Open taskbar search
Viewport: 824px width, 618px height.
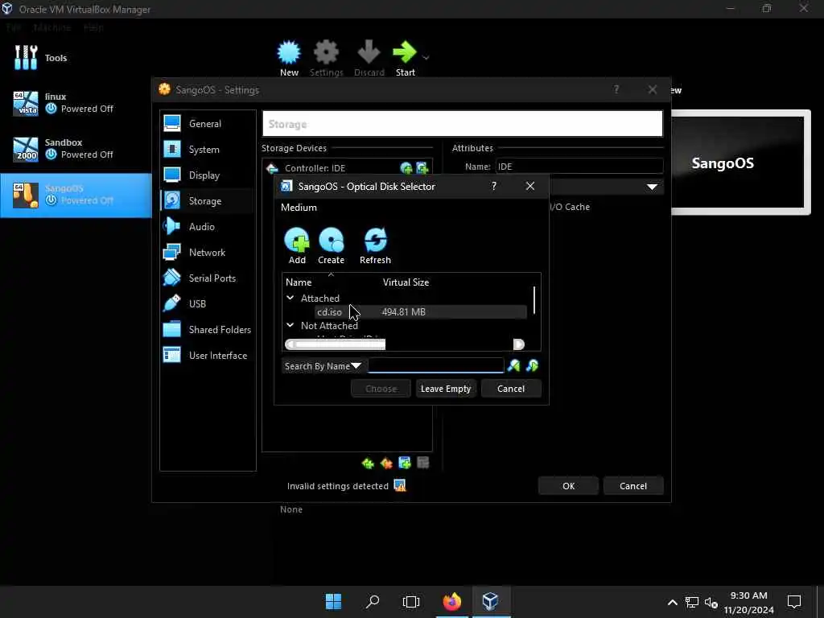(373, 601)
